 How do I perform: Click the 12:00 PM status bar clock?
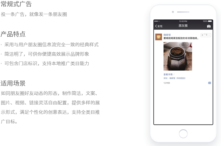pyautogui.click(x=183, y=21)
